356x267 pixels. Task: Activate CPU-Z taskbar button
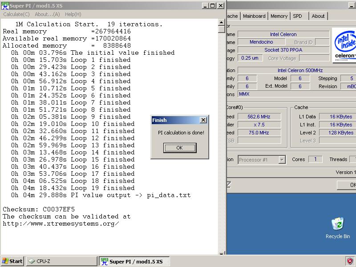(x=61, y=261)
